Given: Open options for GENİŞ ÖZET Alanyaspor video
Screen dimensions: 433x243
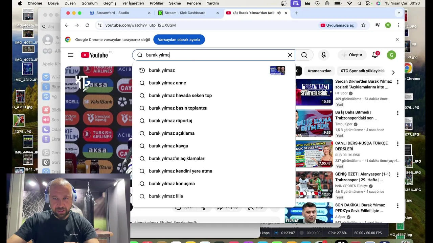Looking at the screenshot, I should coord(397,175).
